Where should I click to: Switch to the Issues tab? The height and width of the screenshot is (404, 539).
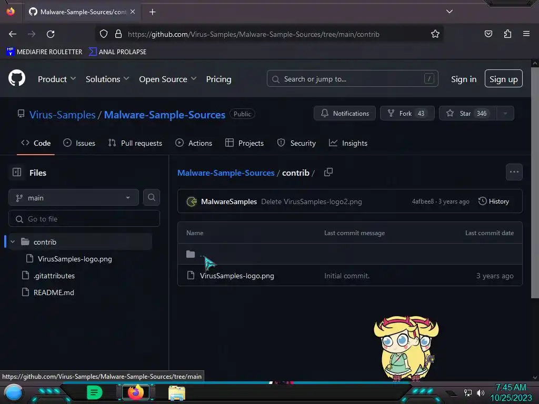[79, 143]
